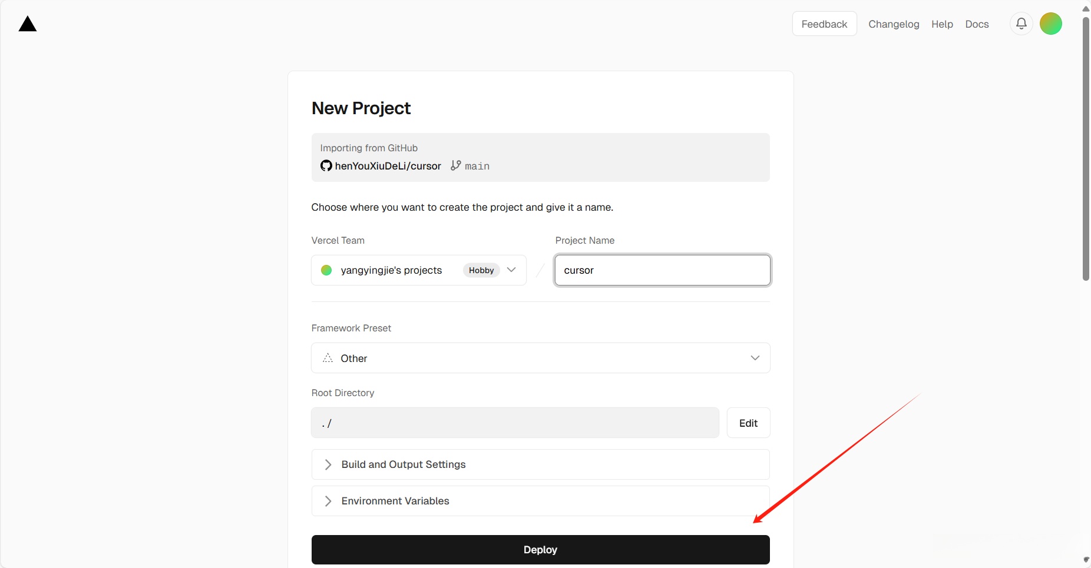Focus the Project Name input field

[x=662, y=270]
